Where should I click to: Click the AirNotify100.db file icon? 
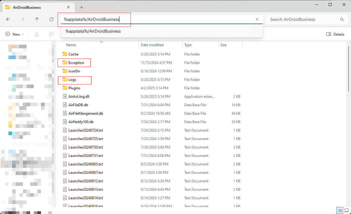[x=65, y=122]
